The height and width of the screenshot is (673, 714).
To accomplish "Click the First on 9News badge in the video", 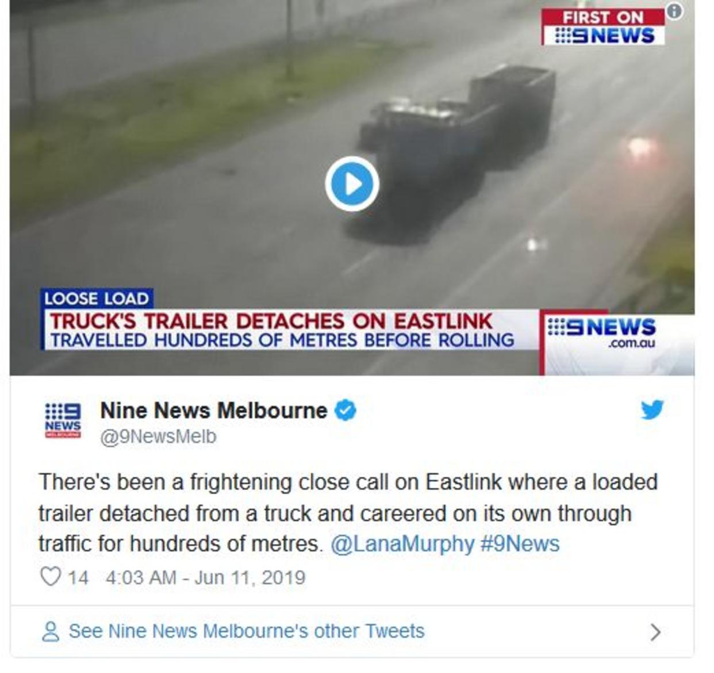I will tap(602, 26).
